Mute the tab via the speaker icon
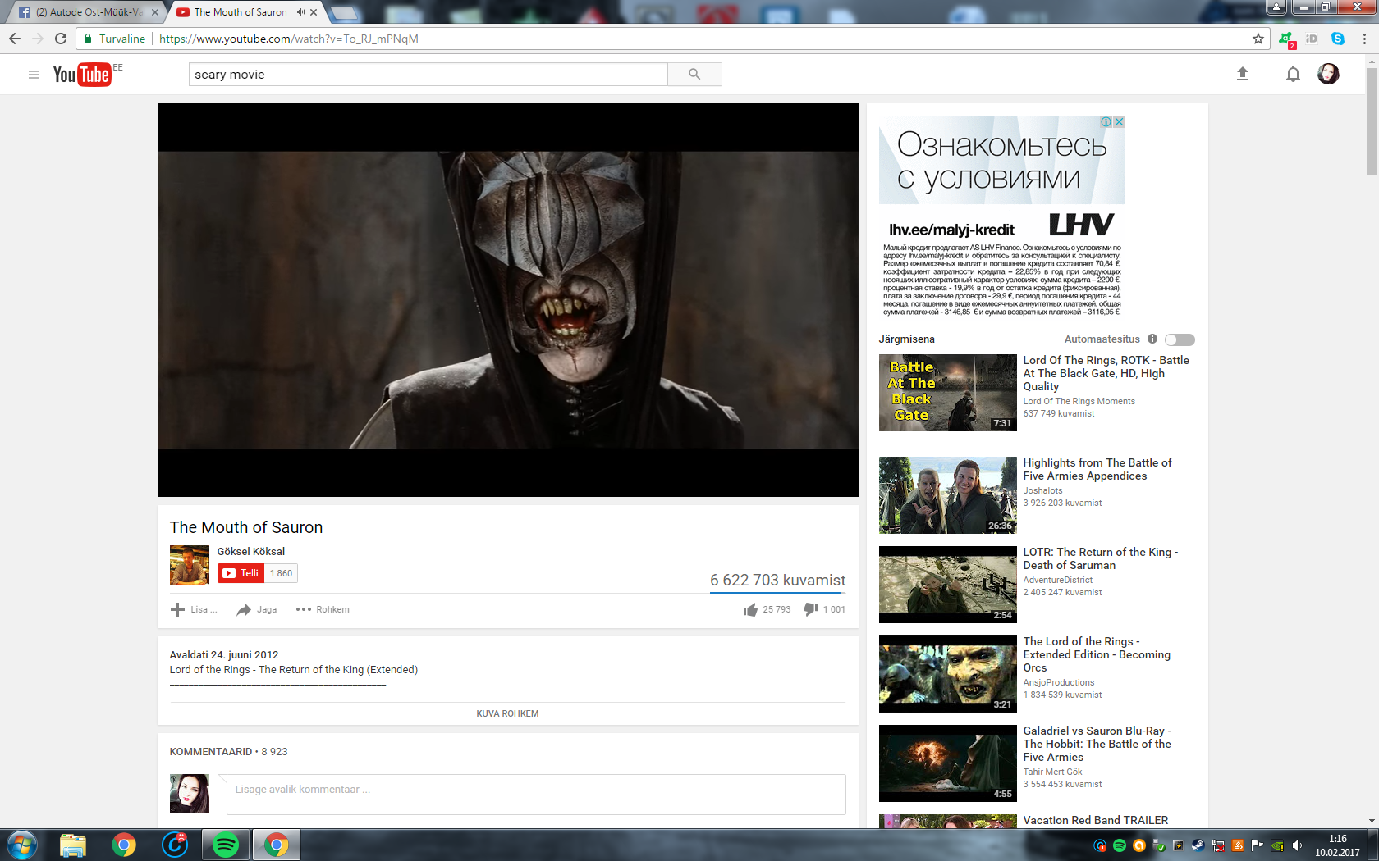 (300, 12)
